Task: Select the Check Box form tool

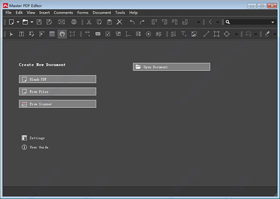Action: click(108, 34)
